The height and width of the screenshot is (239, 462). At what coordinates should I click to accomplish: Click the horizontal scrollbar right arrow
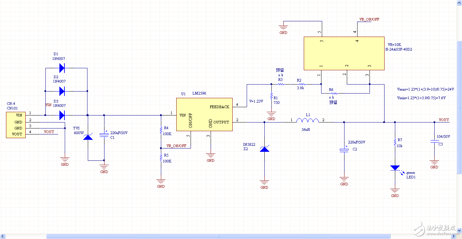(454, 236)
